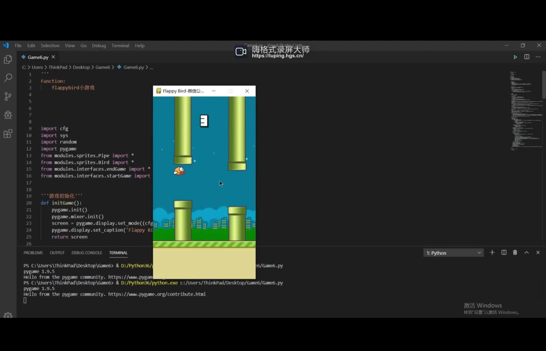Kill the terminal with the trash icon
546x351 pixels.
(515, 253)
